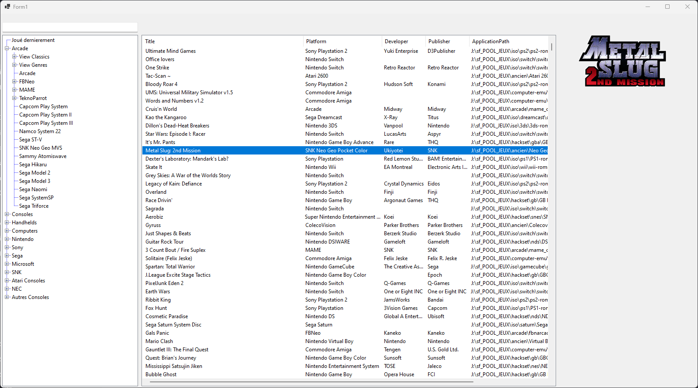Expand the View Classics node
Viewport: 698px width, 388px height.
tap(14, 57)
